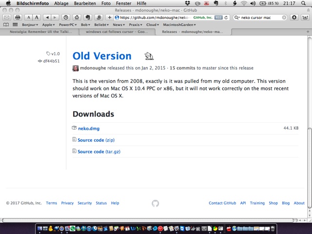Screen dimensions: 312x234
Task: Click the GitHub Octocat logo in footer
Action: pos(156,203)
